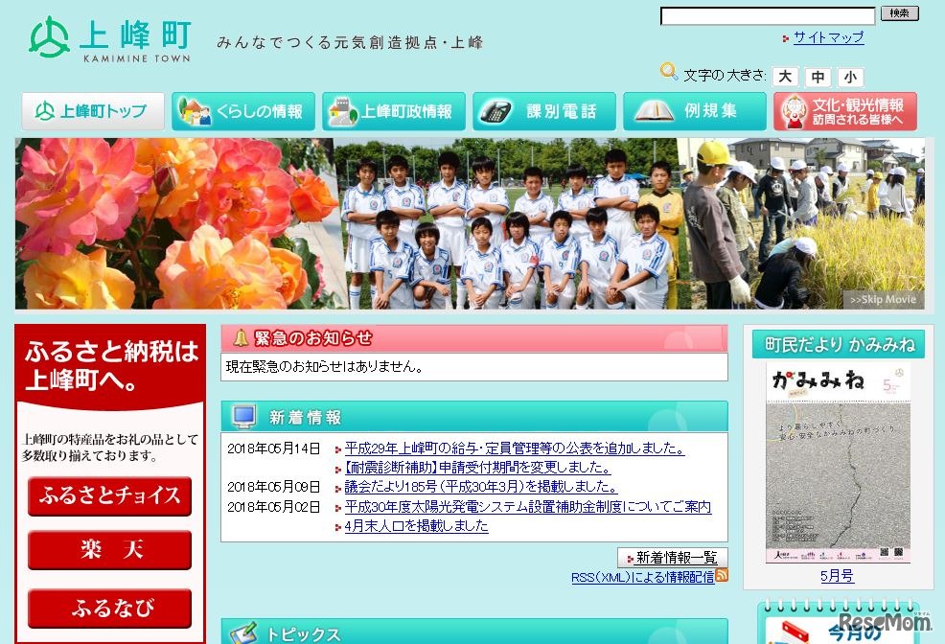Click the pencil icon beside トピックス
Image resolution: width=945 pixels, height=644 pixels.
[244, 632]
